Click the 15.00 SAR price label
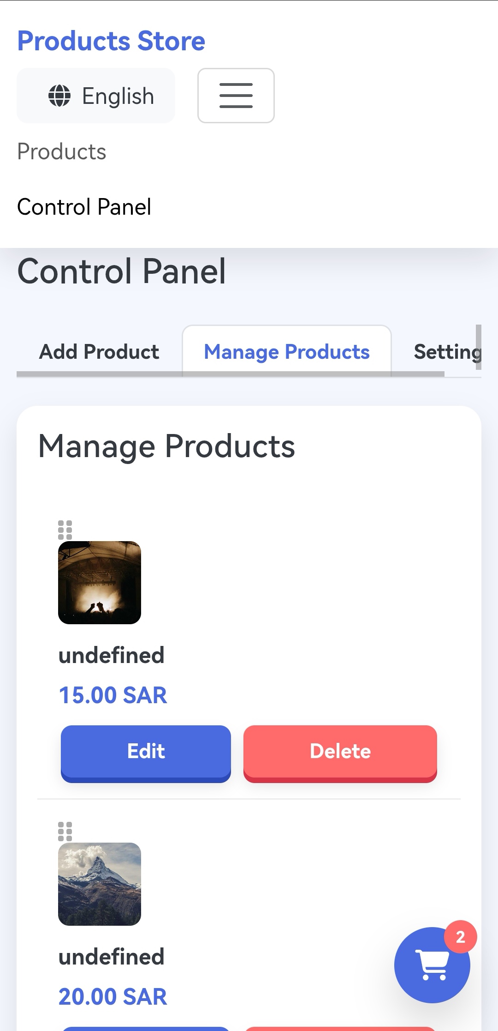498x1031 pixels. point(113,695)
